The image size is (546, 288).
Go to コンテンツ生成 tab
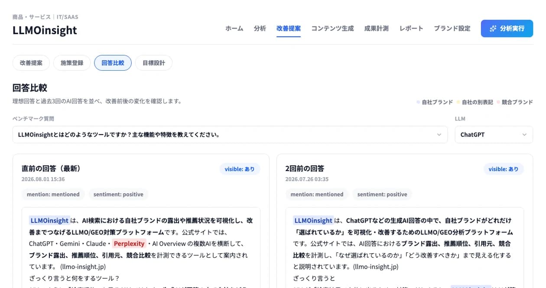[332, 29]
